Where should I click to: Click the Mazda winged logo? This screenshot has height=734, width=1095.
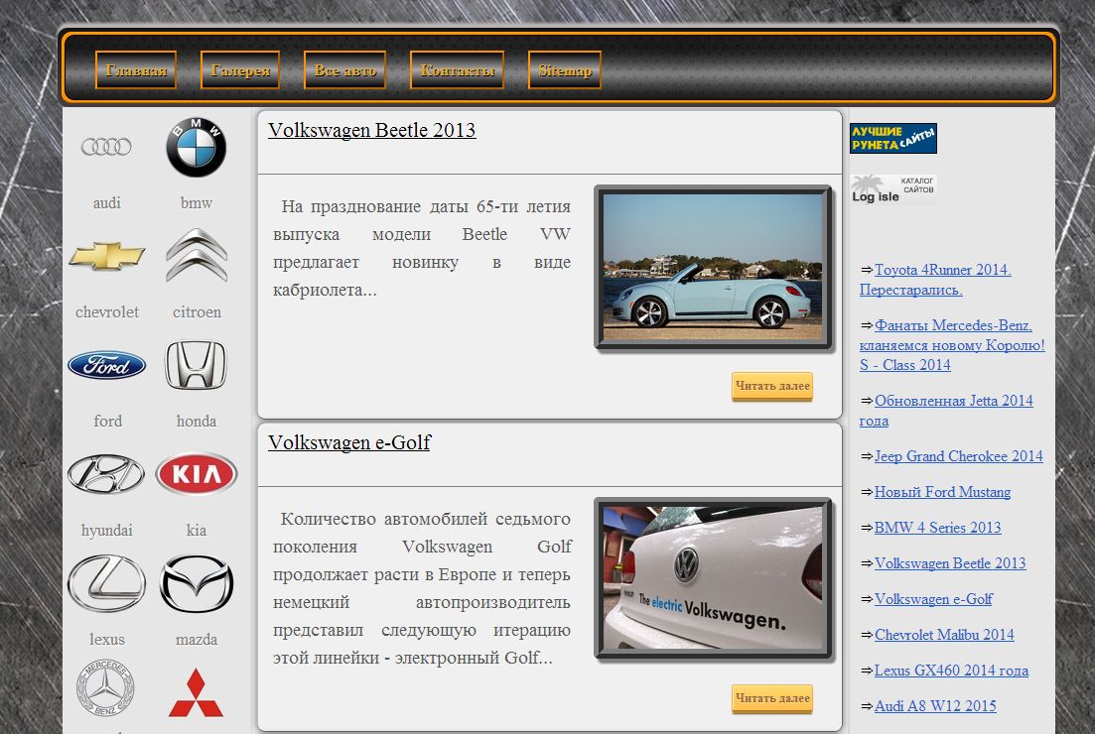point(197,583)
